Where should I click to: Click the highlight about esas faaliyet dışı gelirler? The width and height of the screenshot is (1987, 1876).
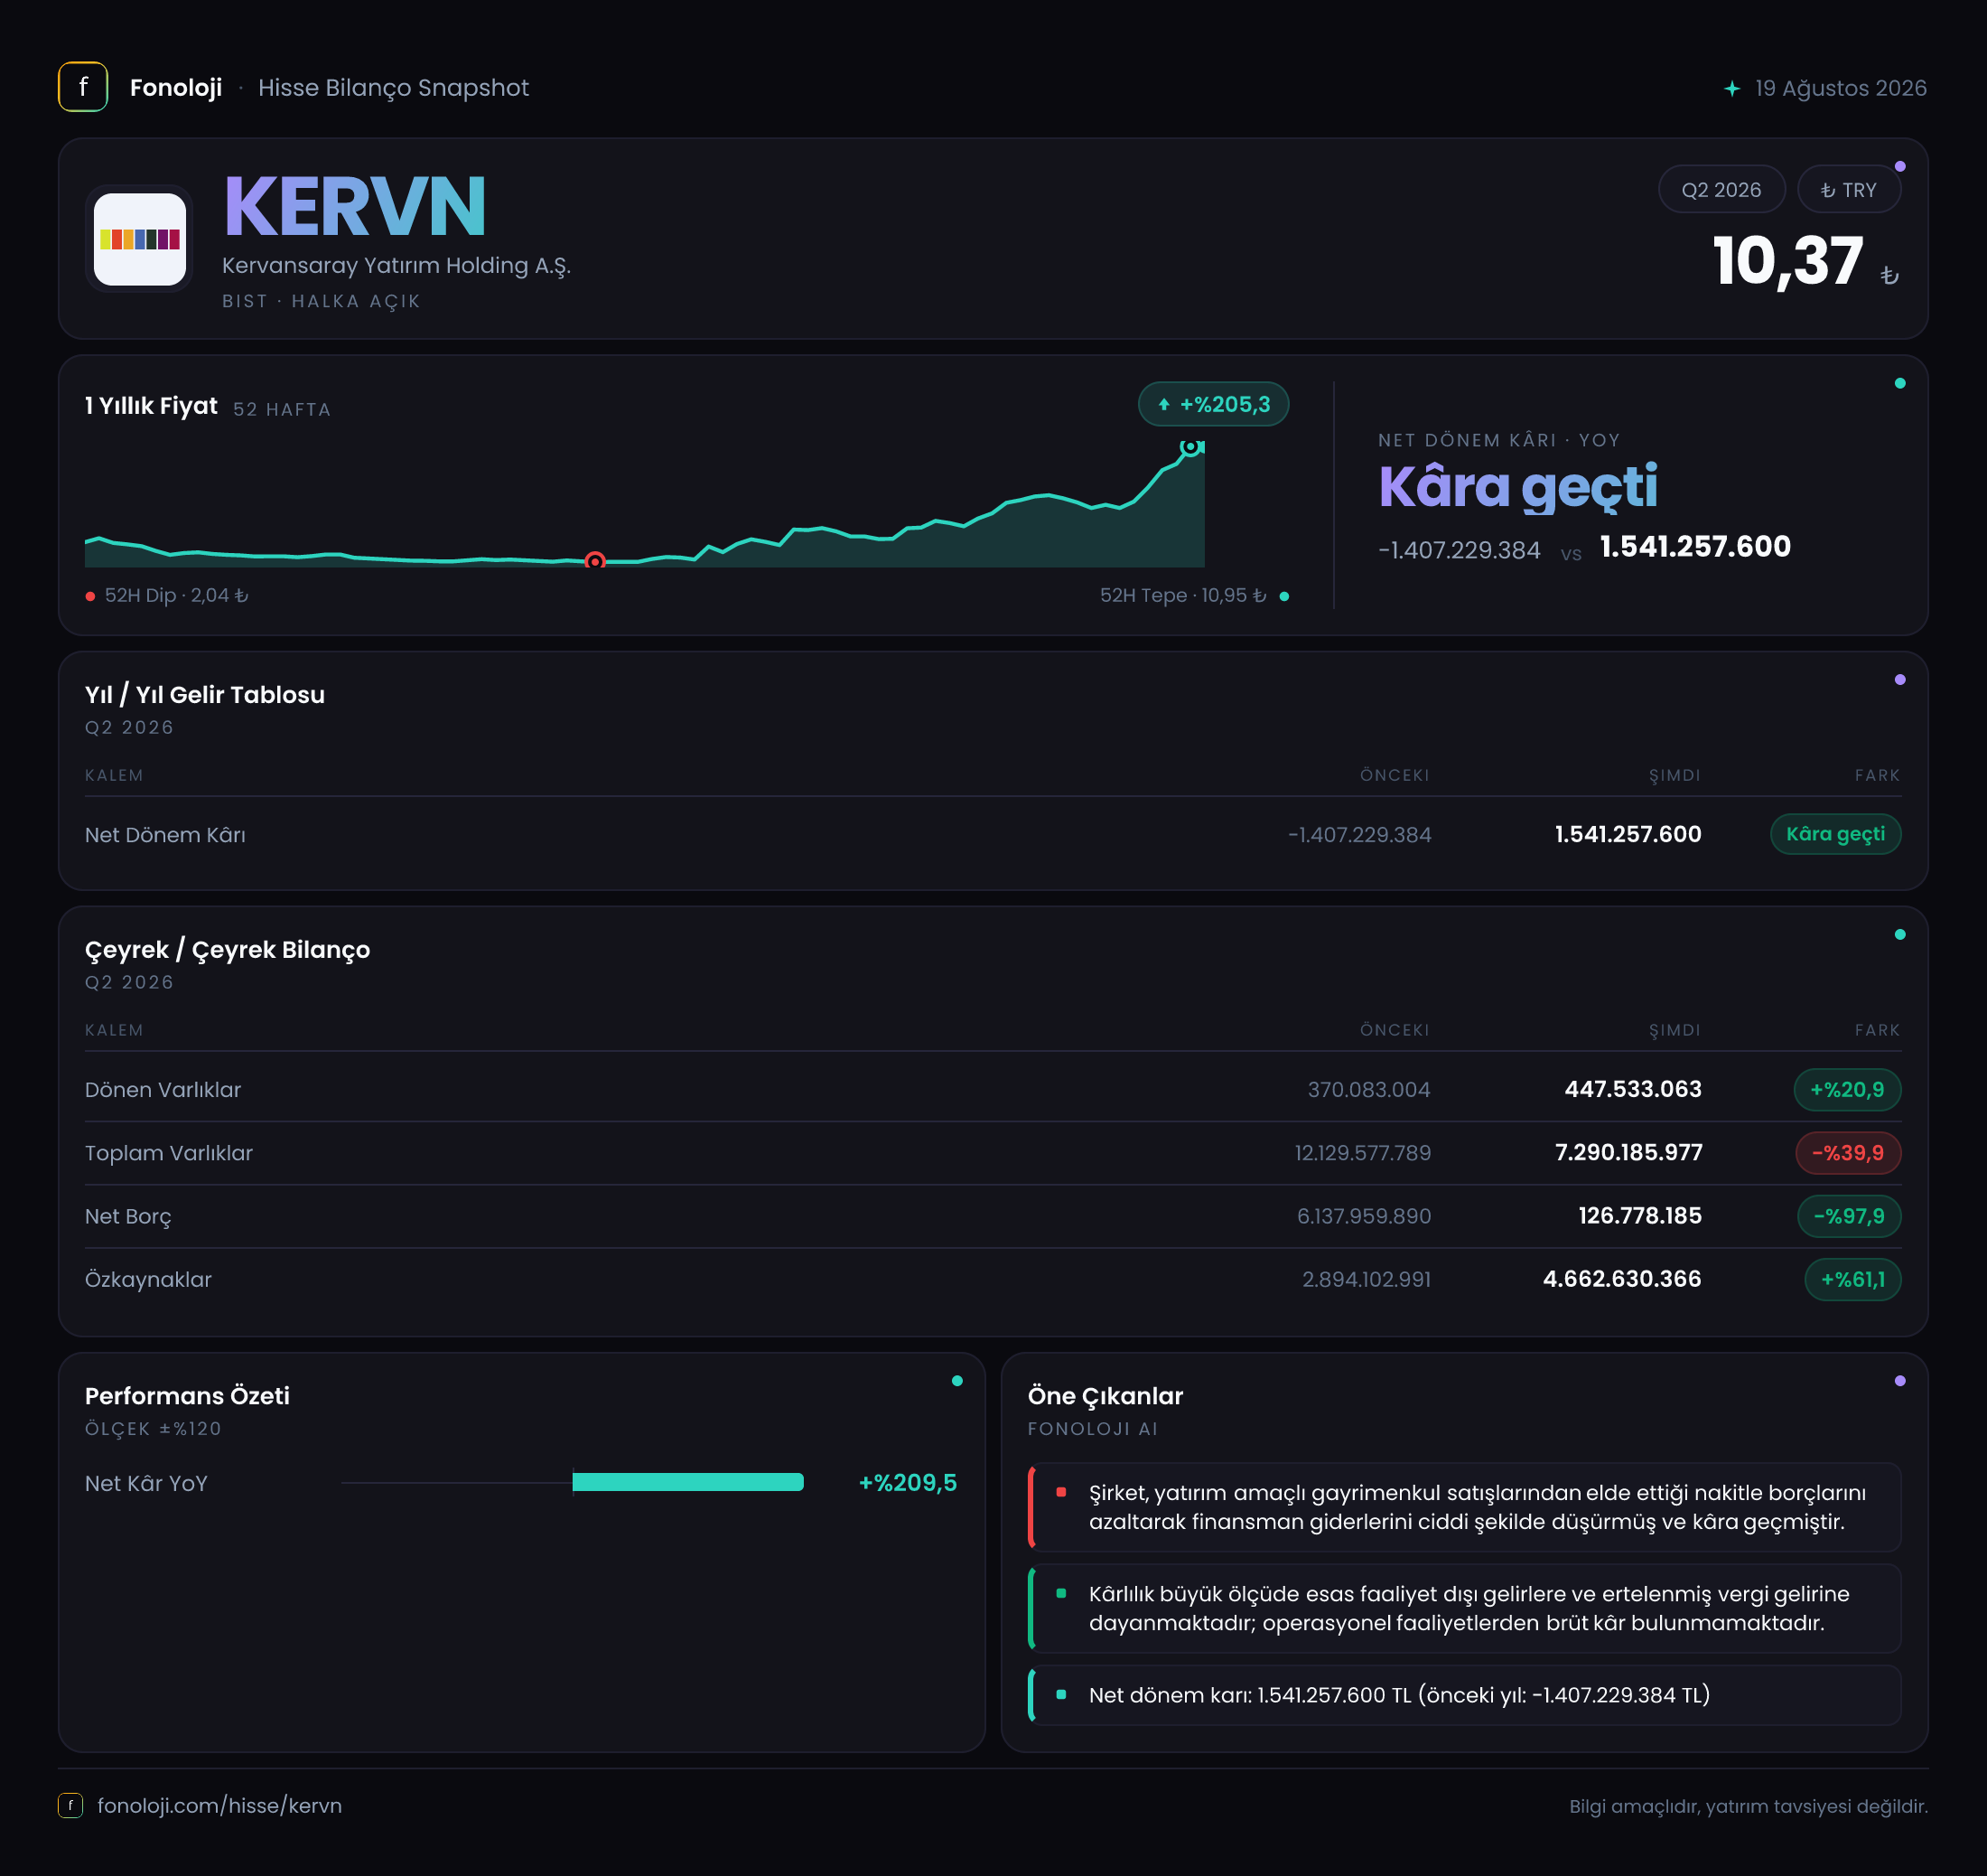click(x=1464, y=1608)
